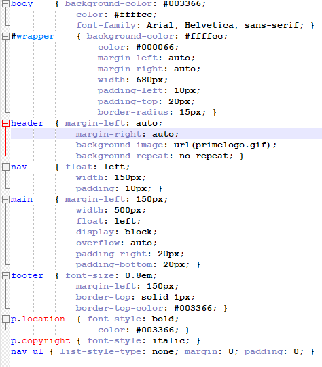The width and height of the screenshot is (322, 367).
Task: Click the border-radius property name
Action: [x=133, y=112]
